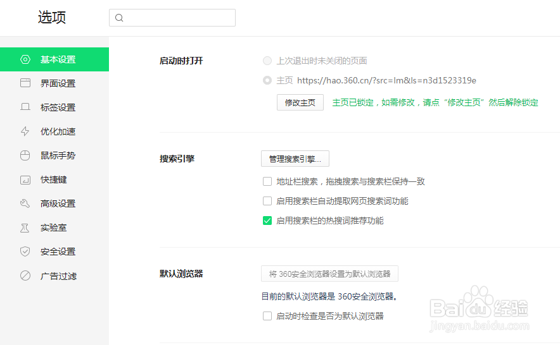Select 鼠标手势 in sidebar

pyautogui.click(x=54, y=155)
